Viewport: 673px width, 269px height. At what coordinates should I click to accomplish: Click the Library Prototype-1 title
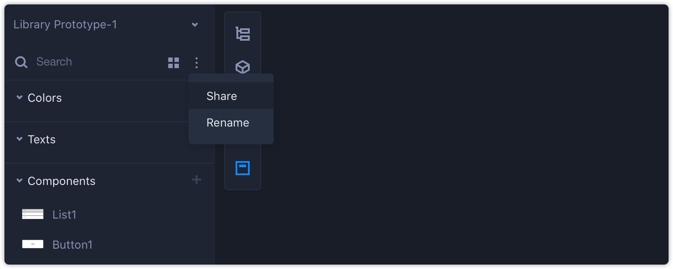click(65, 25)
